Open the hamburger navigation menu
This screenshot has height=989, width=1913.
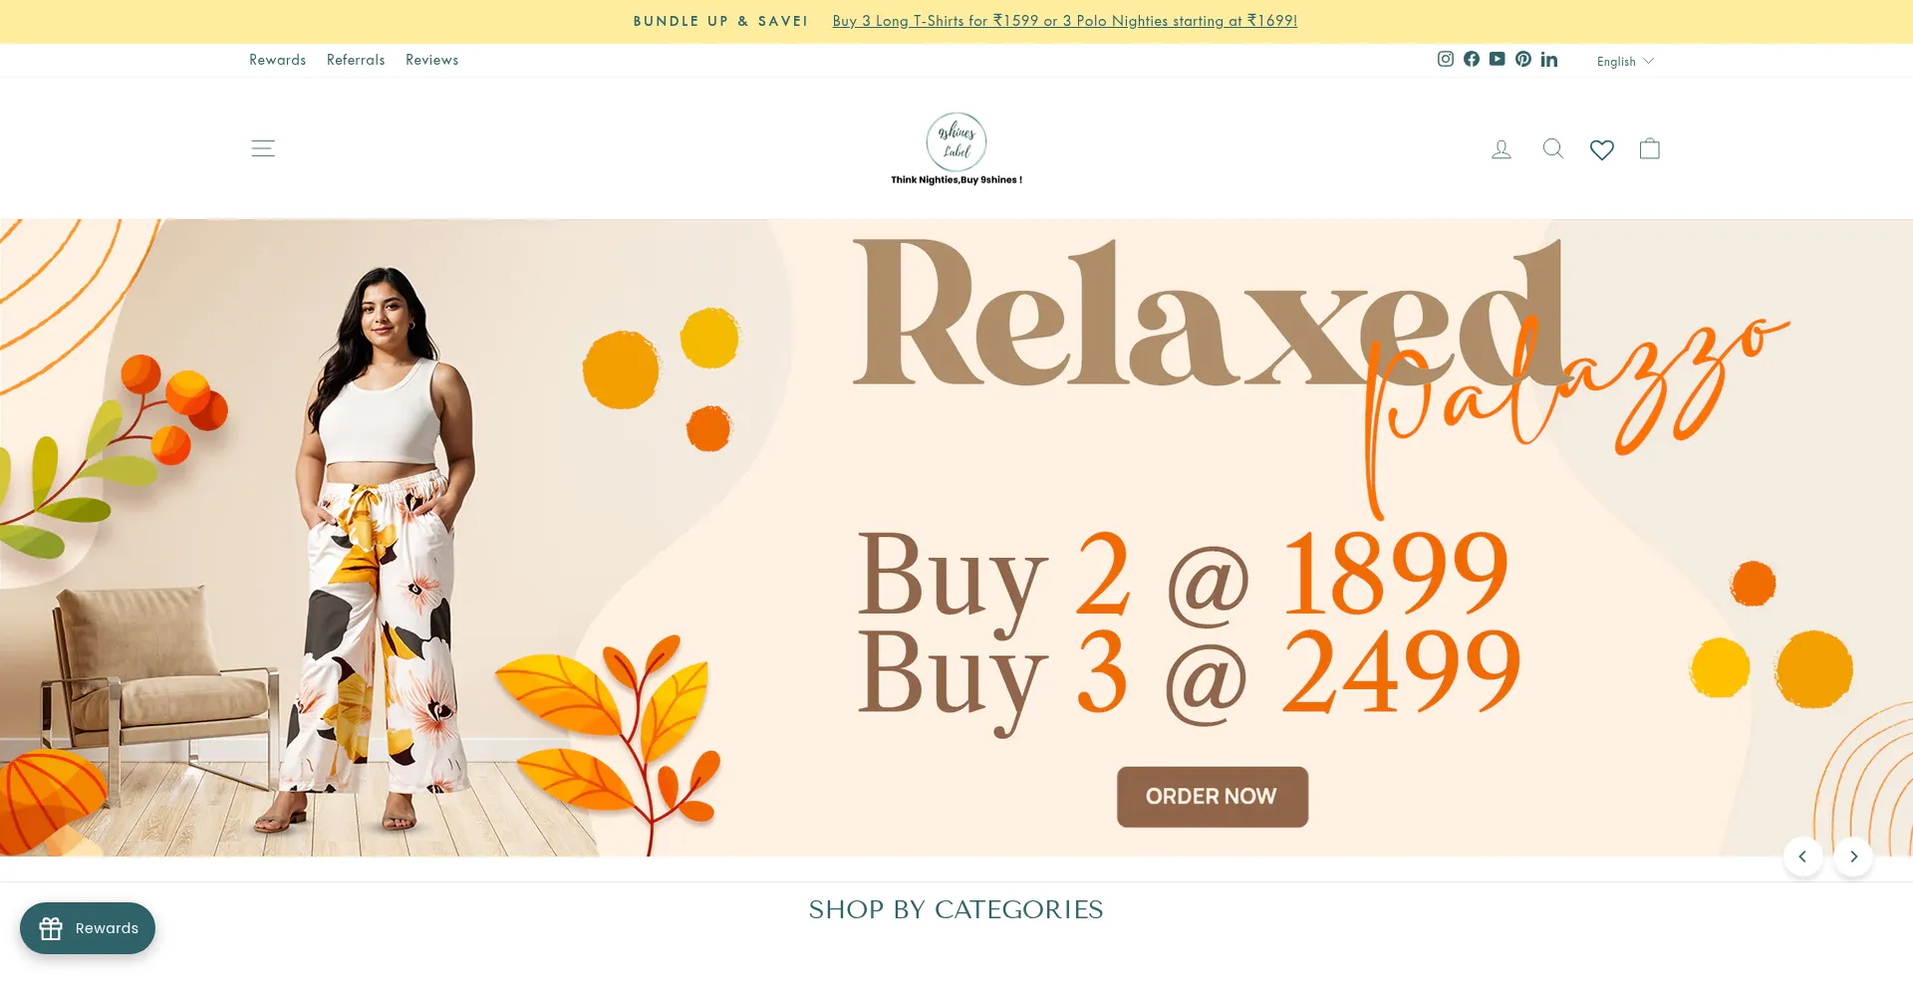(x=262, y=148)
